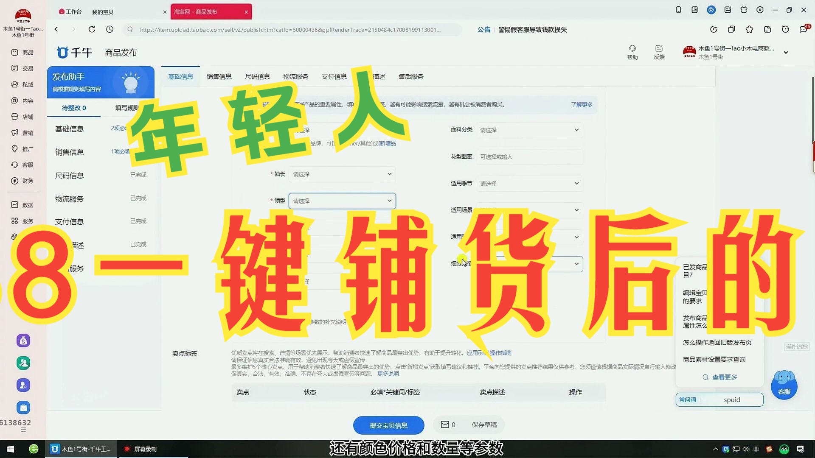The height and width of the screenshot is (458, 815).
Task: Expand the 袖长 sleeve length dropdown
Action: (342, 174)
